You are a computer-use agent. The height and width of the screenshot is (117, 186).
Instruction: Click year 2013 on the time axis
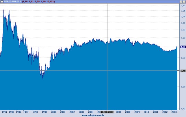[x=174, y=112]
